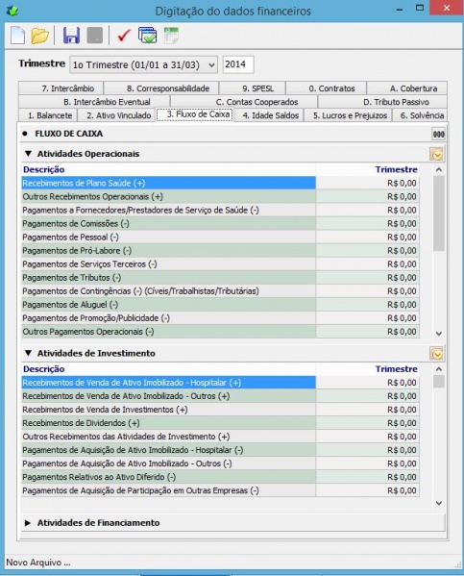Screen dimensions: 464x576
Task: Click yellow icon beside Atividades de Investimento
Action: tap(436, 354)
